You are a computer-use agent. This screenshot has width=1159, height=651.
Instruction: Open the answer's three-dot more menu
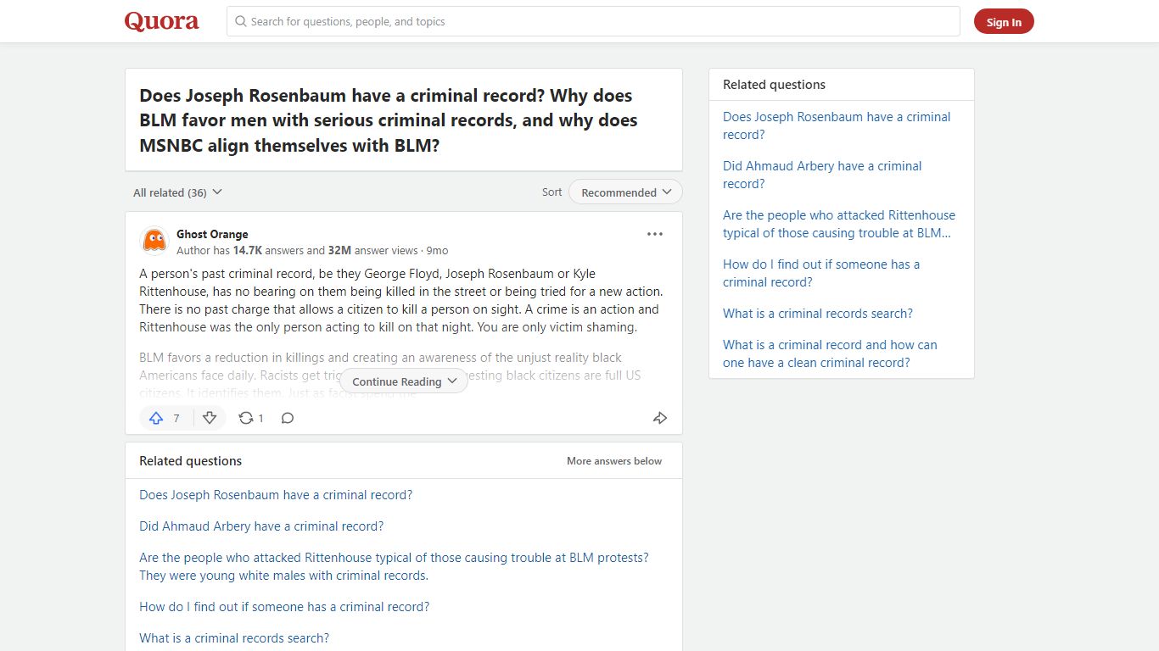point(655,234)
